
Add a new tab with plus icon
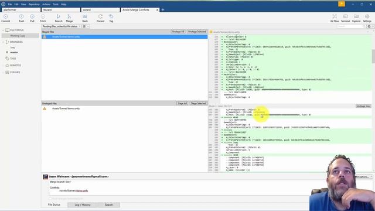[x=163, y=10]
